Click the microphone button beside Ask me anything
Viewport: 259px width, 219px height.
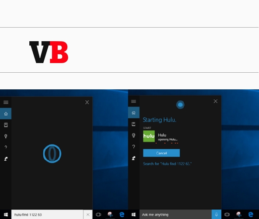(216, 215)
